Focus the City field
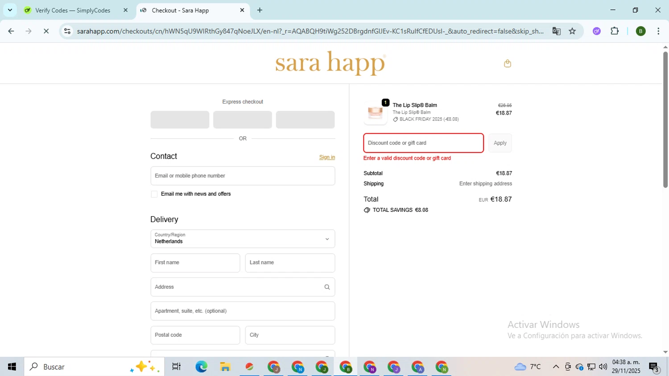 [x=290, y=335]
